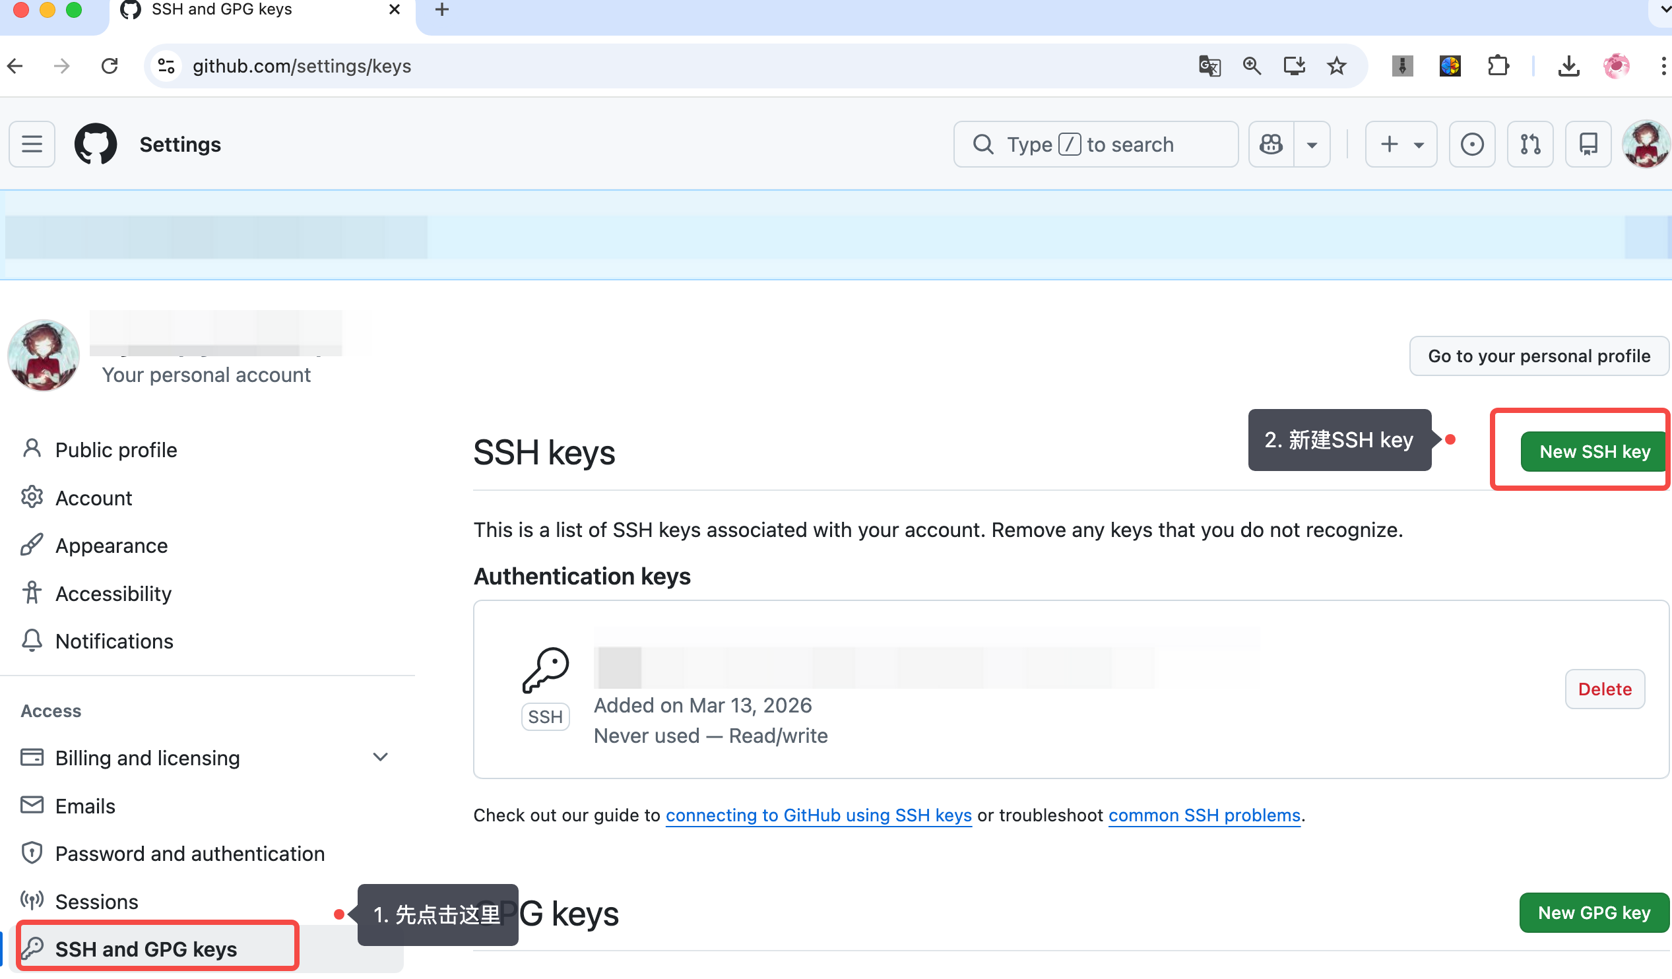Image resolution: width=1672 pixels, height=979 pixels.
Task: Open the Issues icon in header
Action: point(1471,144)
